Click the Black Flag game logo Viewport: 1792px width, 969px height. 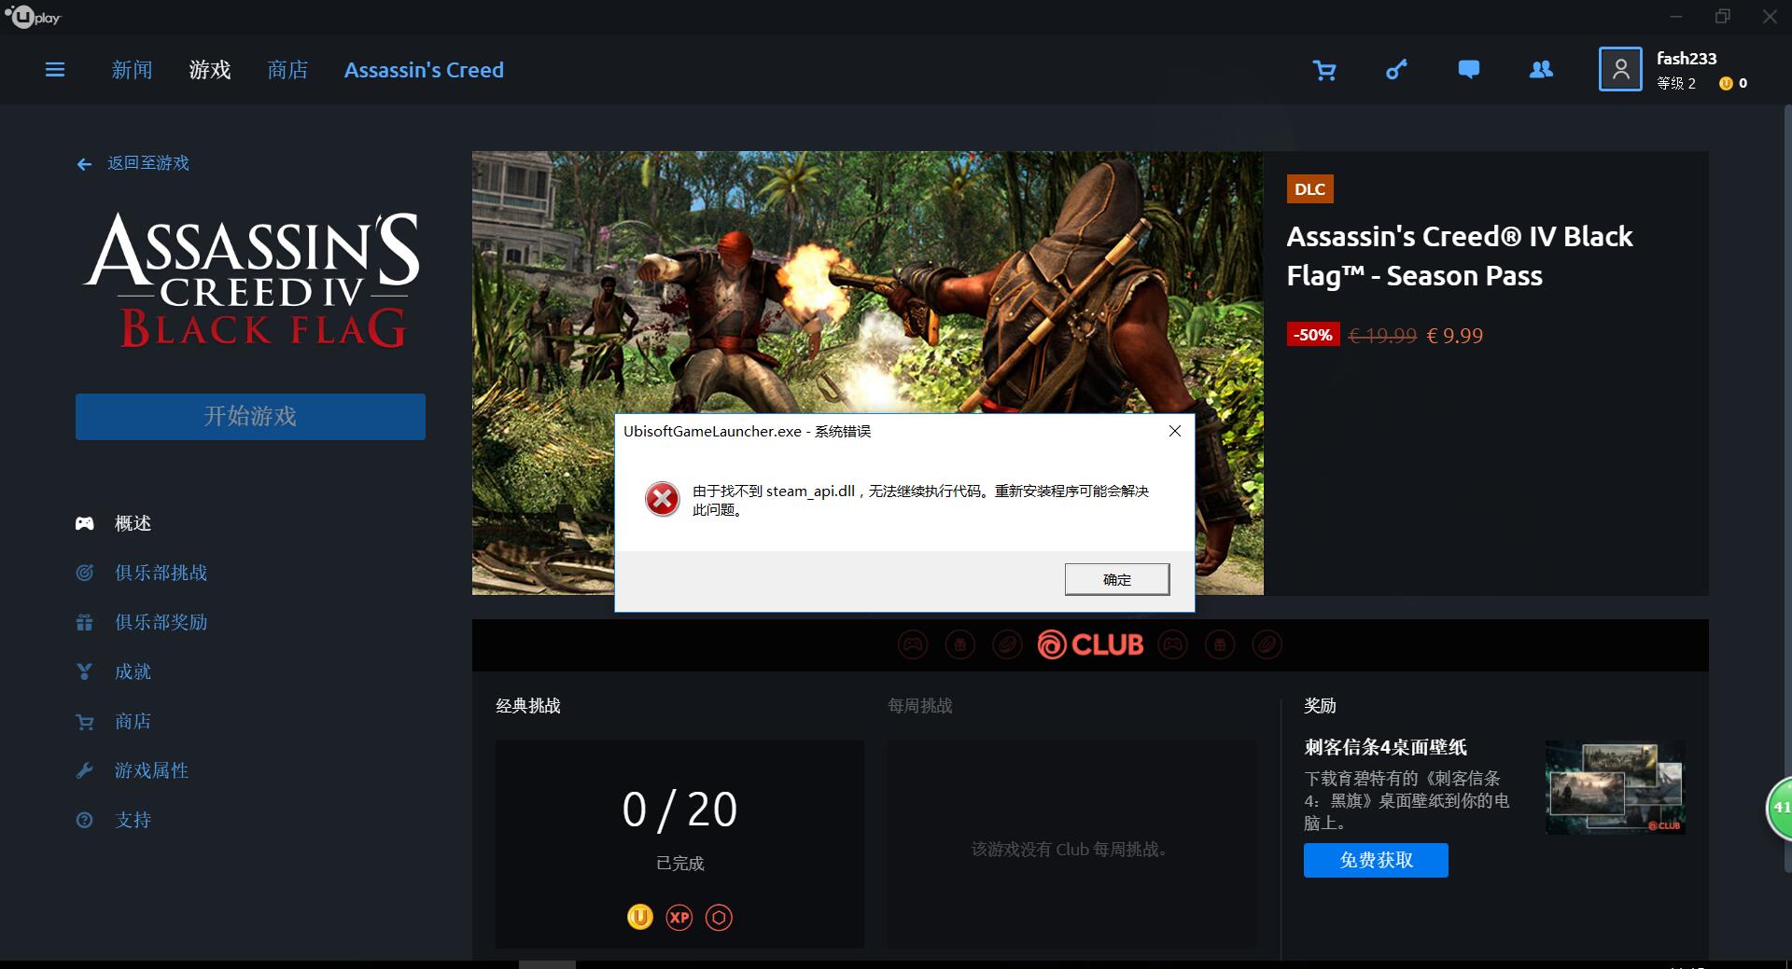tap(252, 280)
